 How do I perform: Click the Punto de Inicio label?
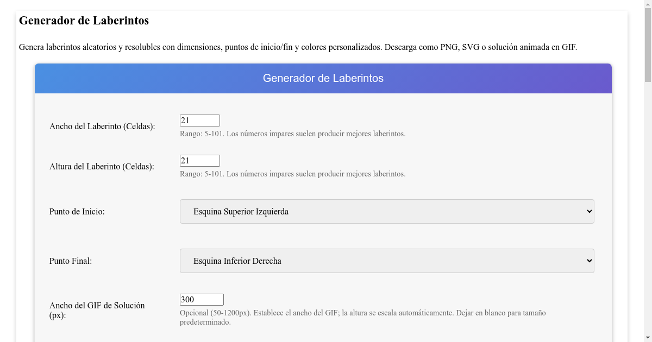(x=77, y=211)
